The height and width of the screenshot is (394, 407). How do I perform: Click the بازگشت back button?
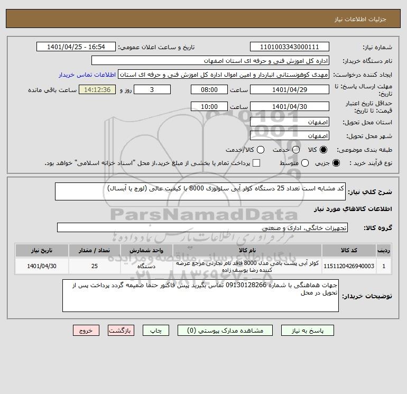click(121, 331)
